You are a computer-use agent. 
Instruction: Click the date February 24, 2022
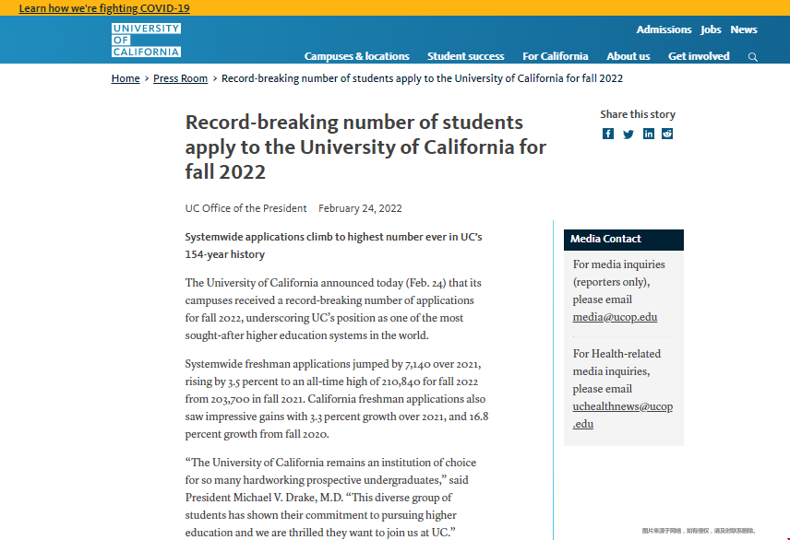(x=360, y=208)
